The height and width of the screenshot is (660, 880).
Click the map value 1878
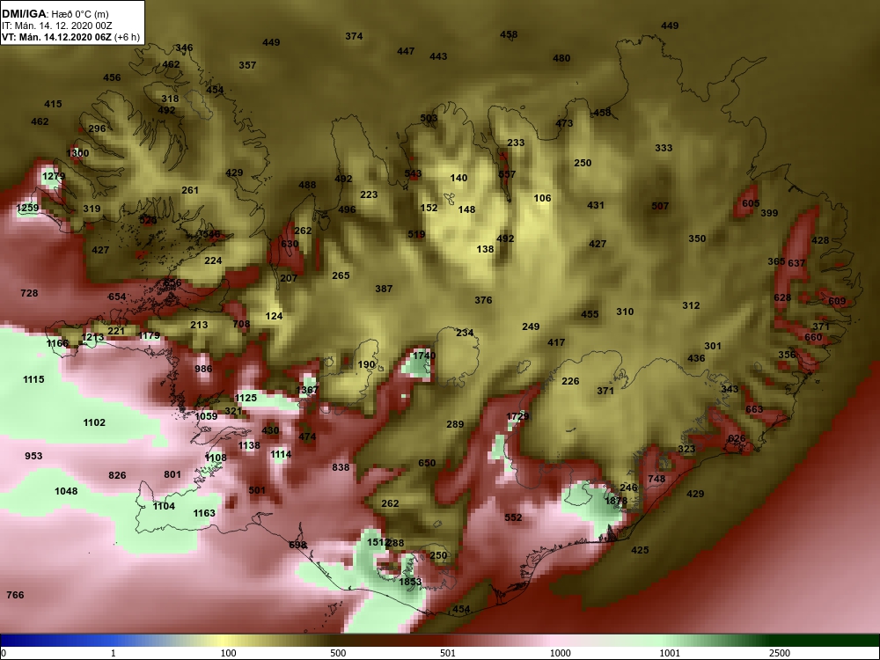tap(616, 501)
